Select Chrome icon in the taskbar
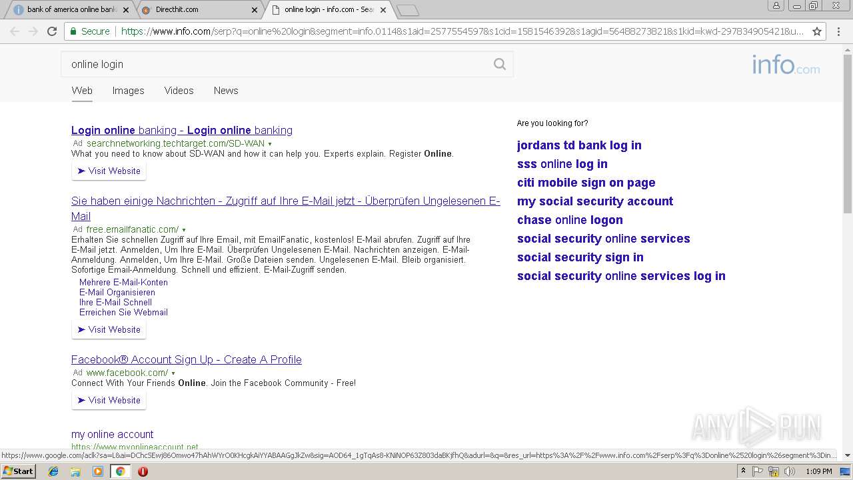The image size is (853, 480). [120, 471]
